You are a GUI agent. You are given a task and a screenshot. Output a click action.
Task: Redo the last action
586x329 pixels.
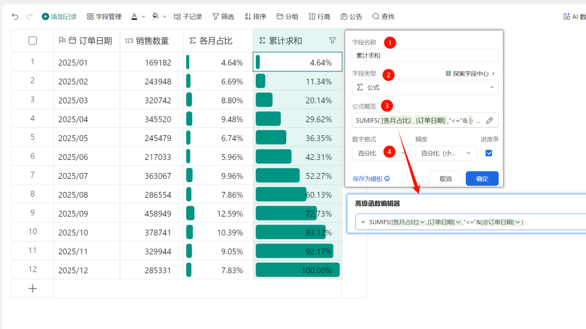[x=30, y=17]
